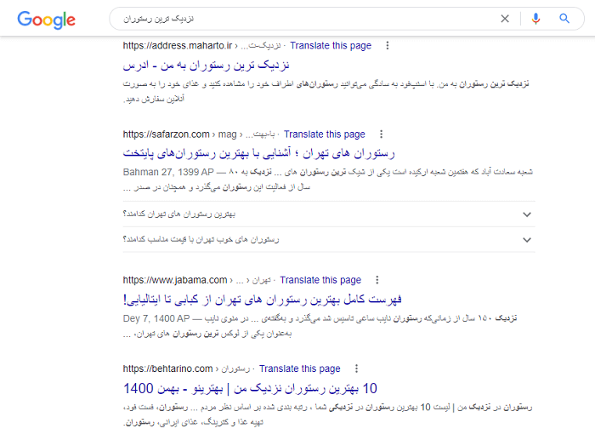595x440 pixels.
Task: Expand the second question under the safarzon result
Action: pyautogui.click(x=329, y=240)
